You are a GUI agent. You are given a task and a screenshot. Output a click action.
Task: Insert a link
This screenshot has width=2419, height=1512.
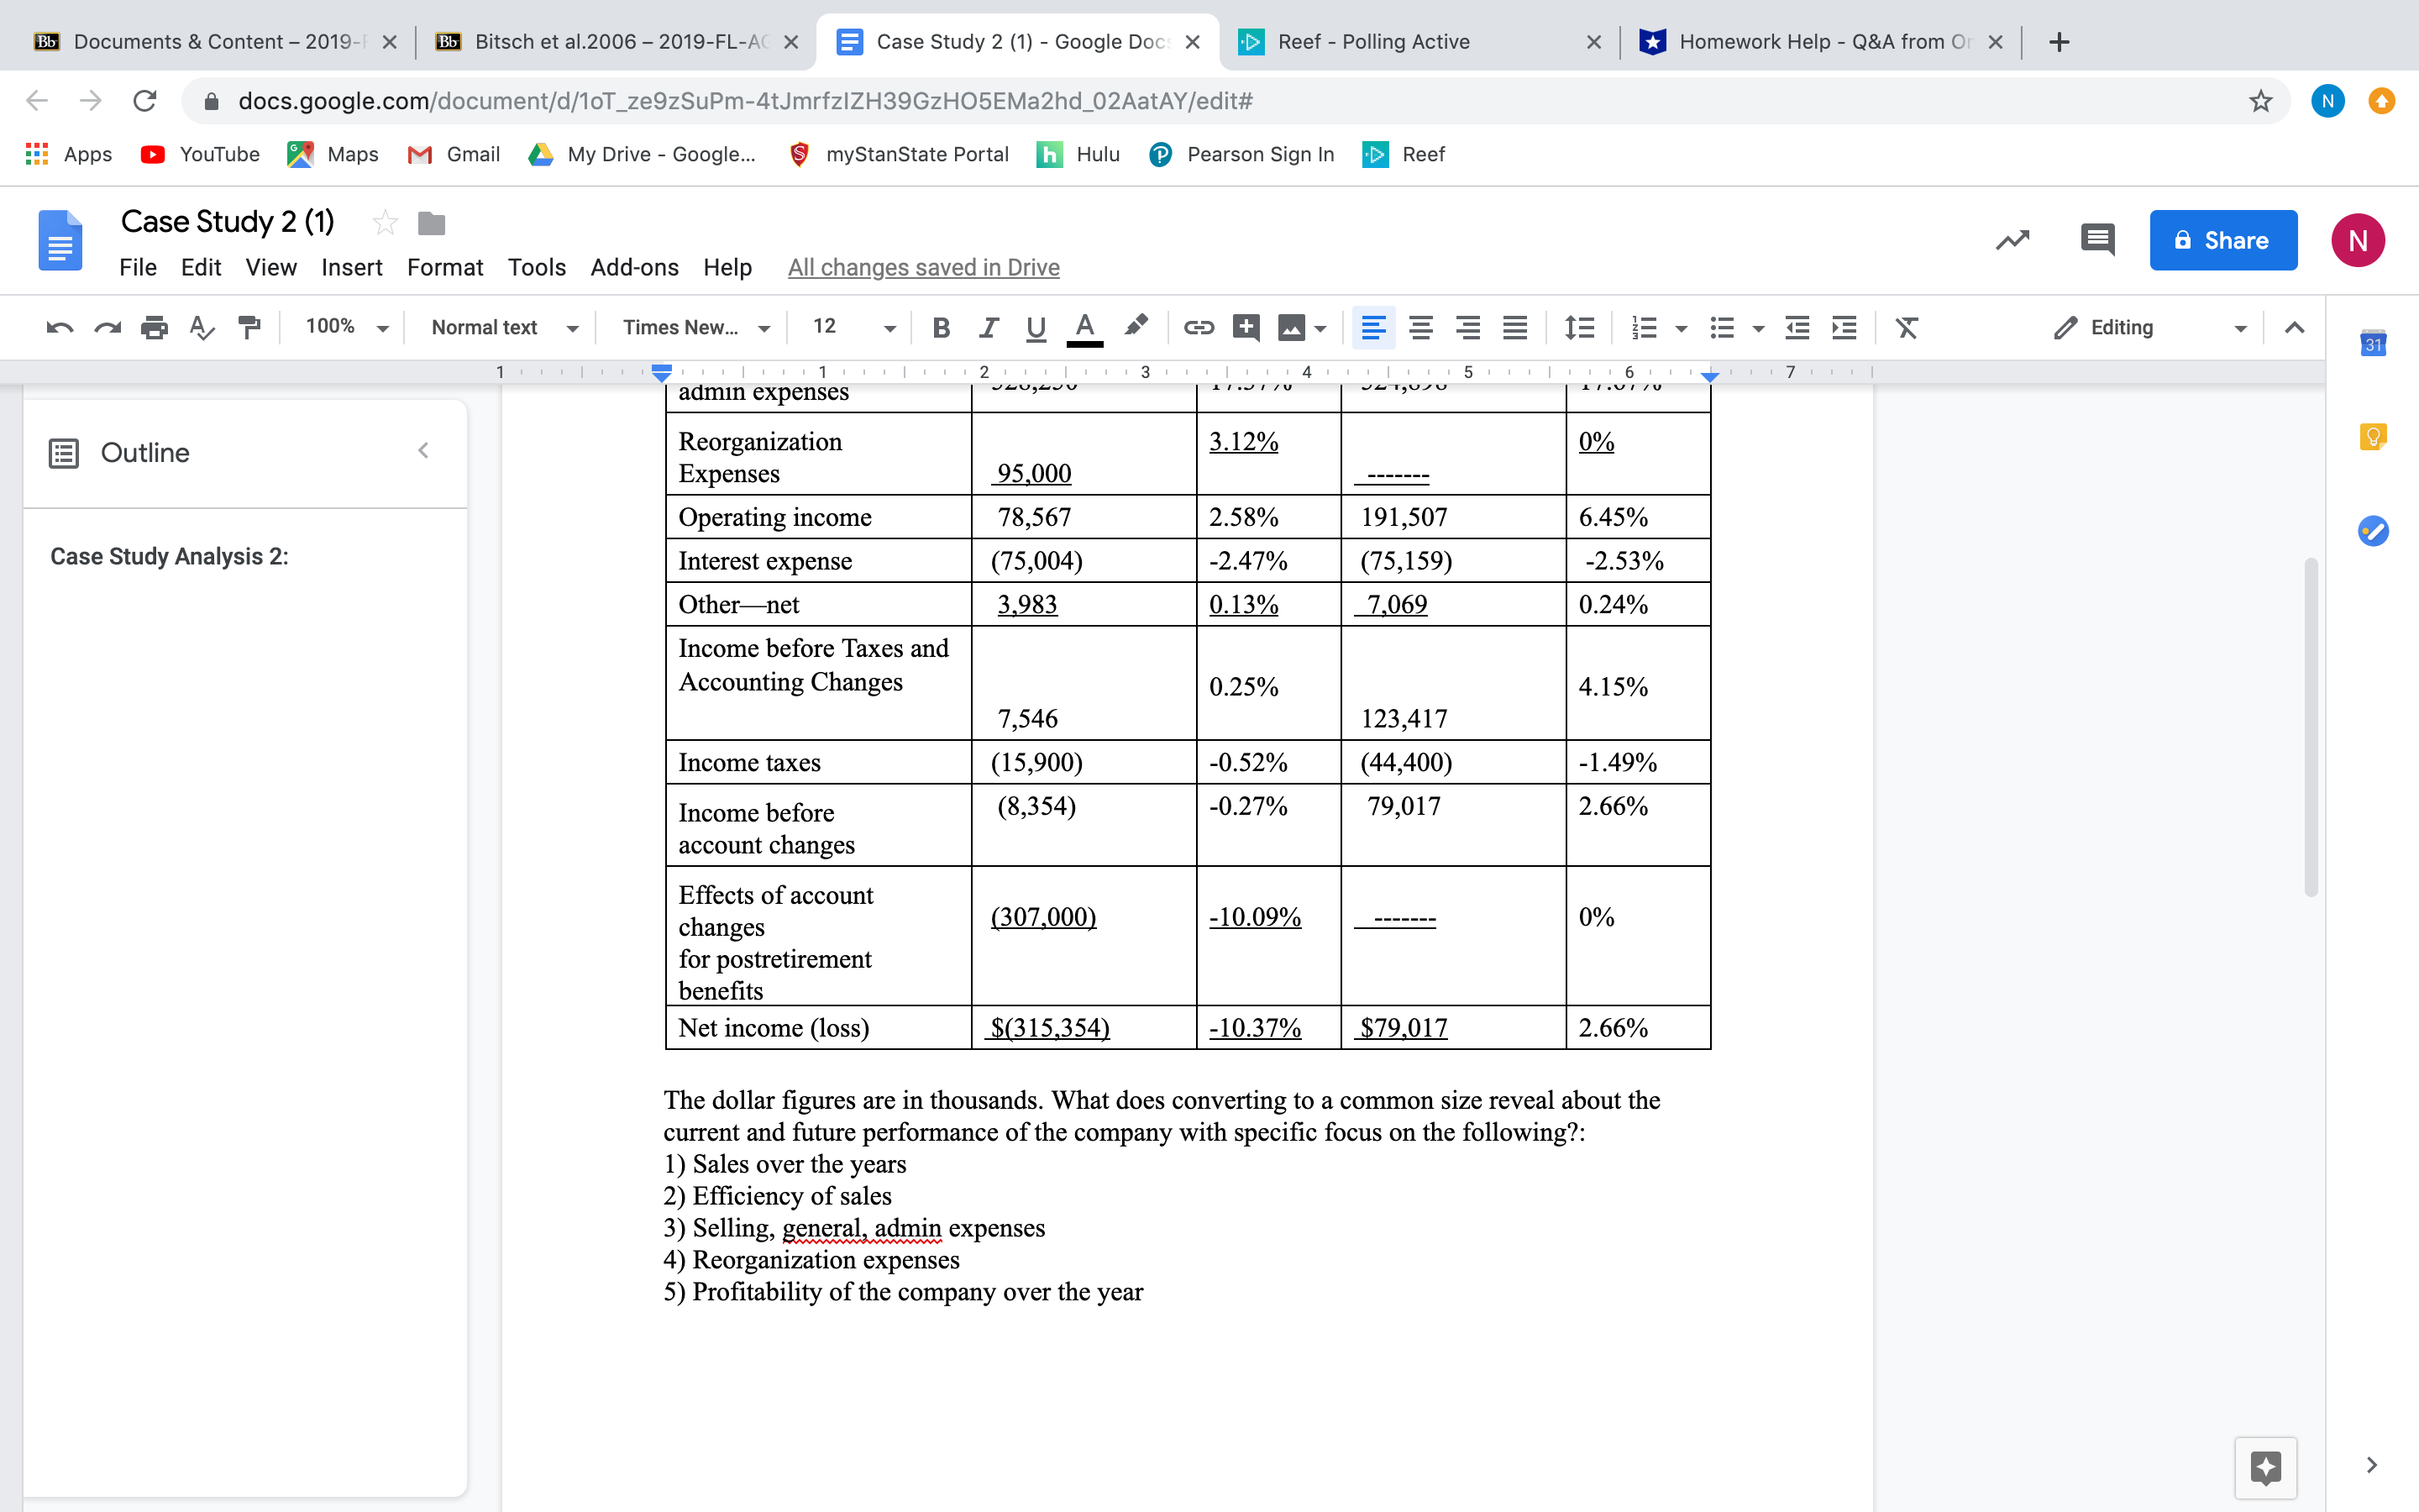(1198, 327)
